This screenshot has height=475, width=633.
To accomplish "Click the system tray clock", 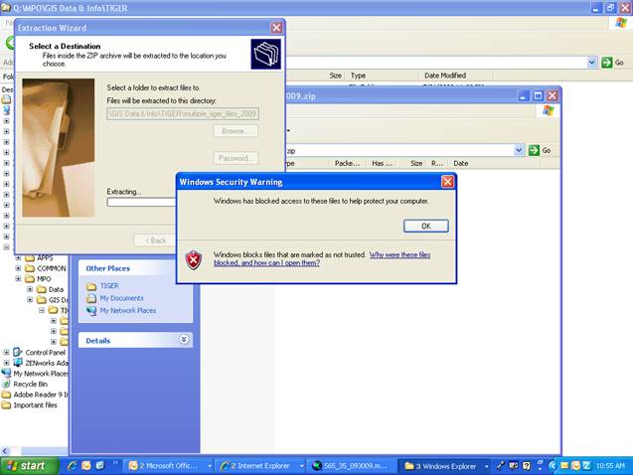I will click(x=610, y=466).
